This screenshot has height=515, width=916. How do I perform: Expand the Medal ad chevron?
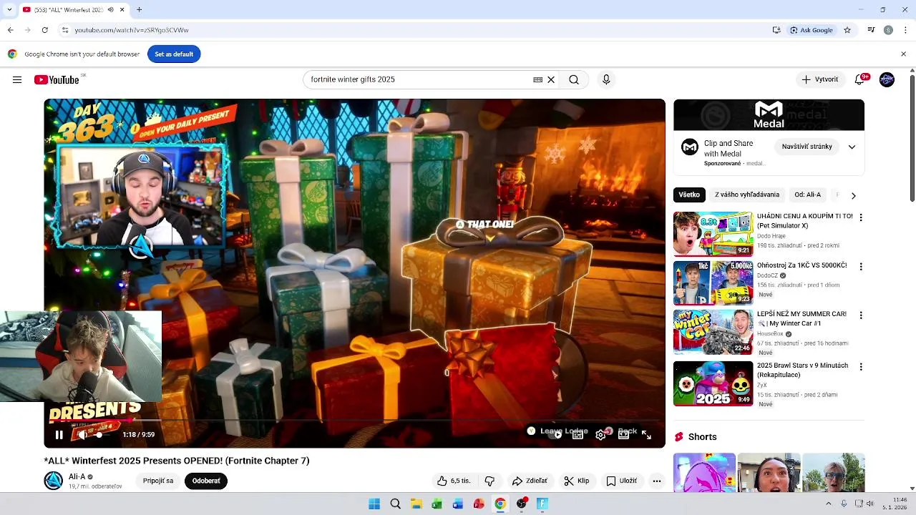tap(852, 147)
